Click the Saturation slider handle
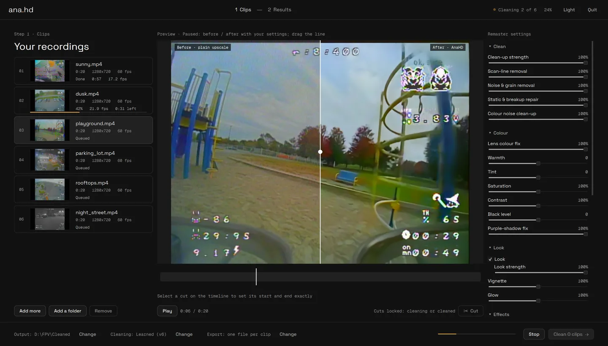608x346 pixels. [538, 192]
